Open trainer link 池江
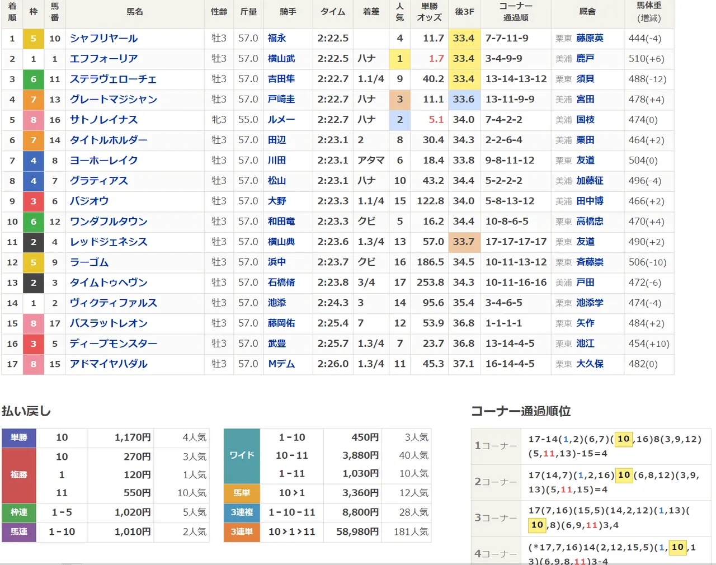Image resolution: width=716 pixels, height=565 pixels. [586, 343]
